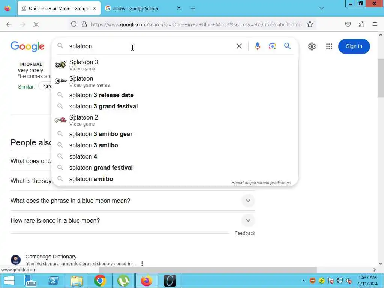This screenshot has width=384, height=288.
Task: Launch Google Chrome from taskbar
Action: tap(100, 280)
